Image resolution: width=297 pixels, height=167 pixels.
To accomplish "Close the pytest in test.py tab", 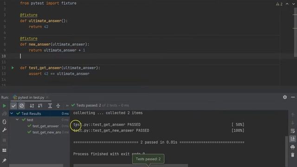I will [x=47, y=97].
